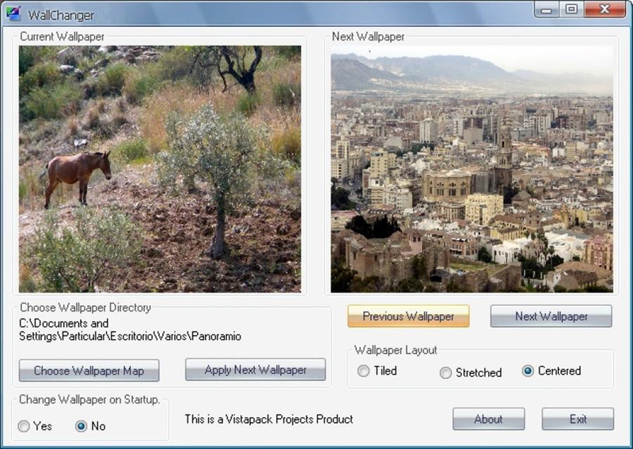Enable Change Wallpaper on Startup with Yes
The width and height of the screenshot is (633, 449).
[x=24, y=426]
